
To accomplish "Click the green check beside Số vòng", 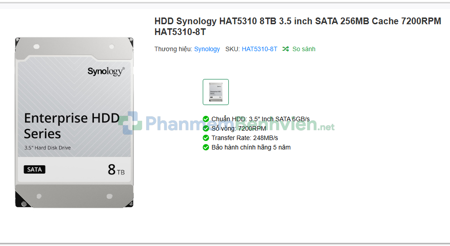I will (x=206, y=128).
